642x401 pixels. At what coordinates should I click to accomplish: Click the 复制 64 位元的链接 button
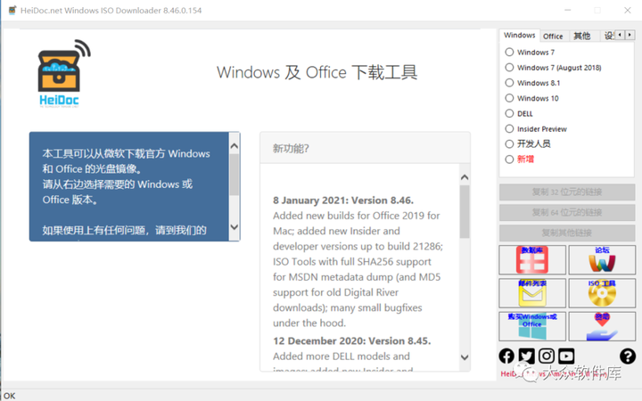click(x=567, y=212)
